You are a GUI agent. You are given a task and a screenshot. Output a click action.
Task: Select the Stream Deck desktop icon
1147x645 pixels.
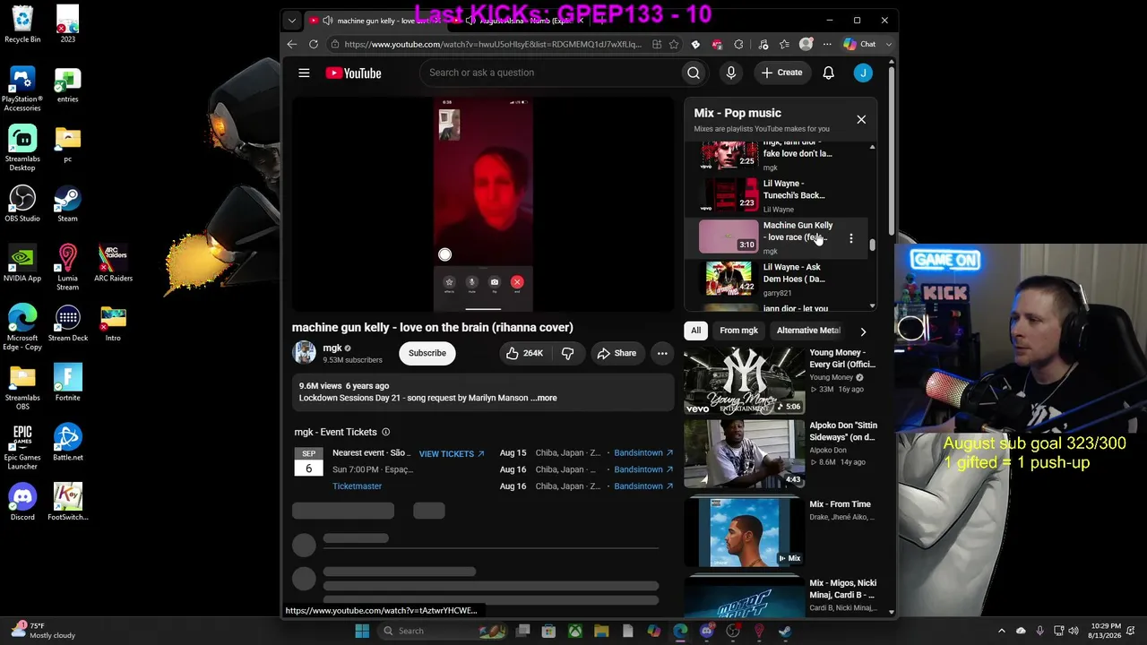tap(67, 323)
